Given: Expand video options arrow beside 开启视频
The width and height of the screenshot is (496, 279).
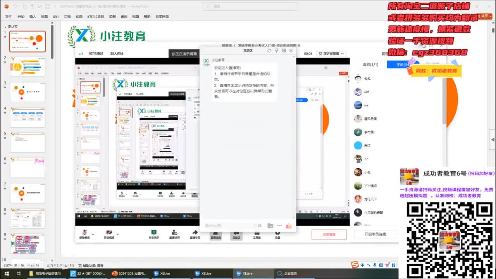Looking at the screenshot, I should tap(117, 234).
